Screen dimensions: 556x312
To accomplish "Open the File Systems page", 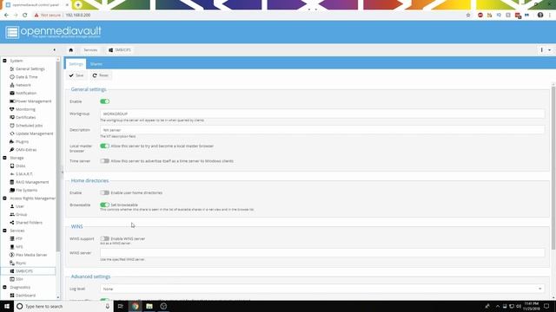I will coord(26,191).
